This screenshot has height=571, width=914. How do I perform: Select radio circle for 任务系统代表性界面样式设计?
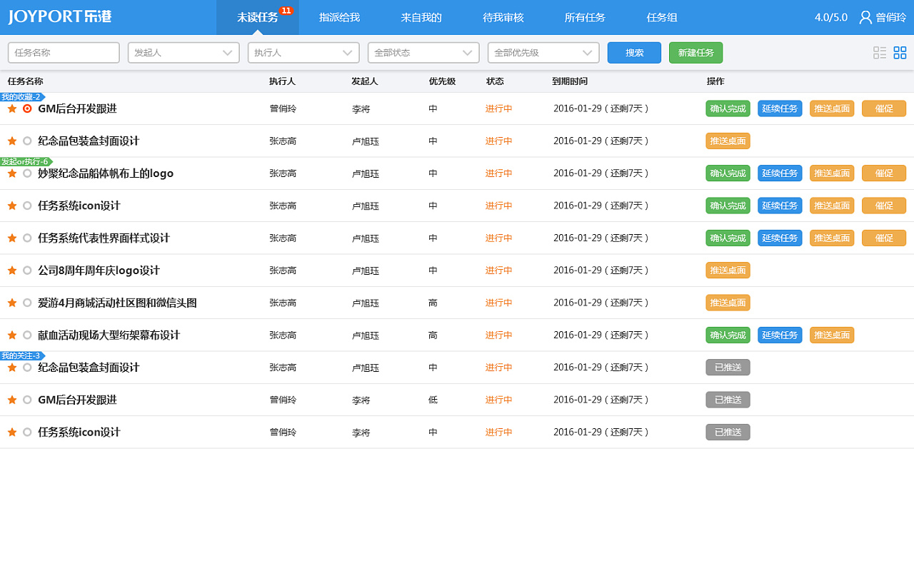tap(27, 238)
